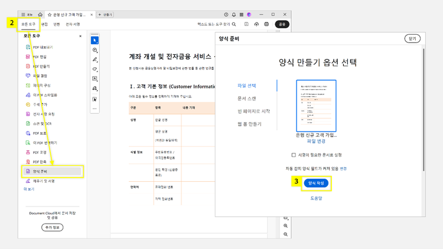Click the 한글 성명 table cell

point(167,120)
